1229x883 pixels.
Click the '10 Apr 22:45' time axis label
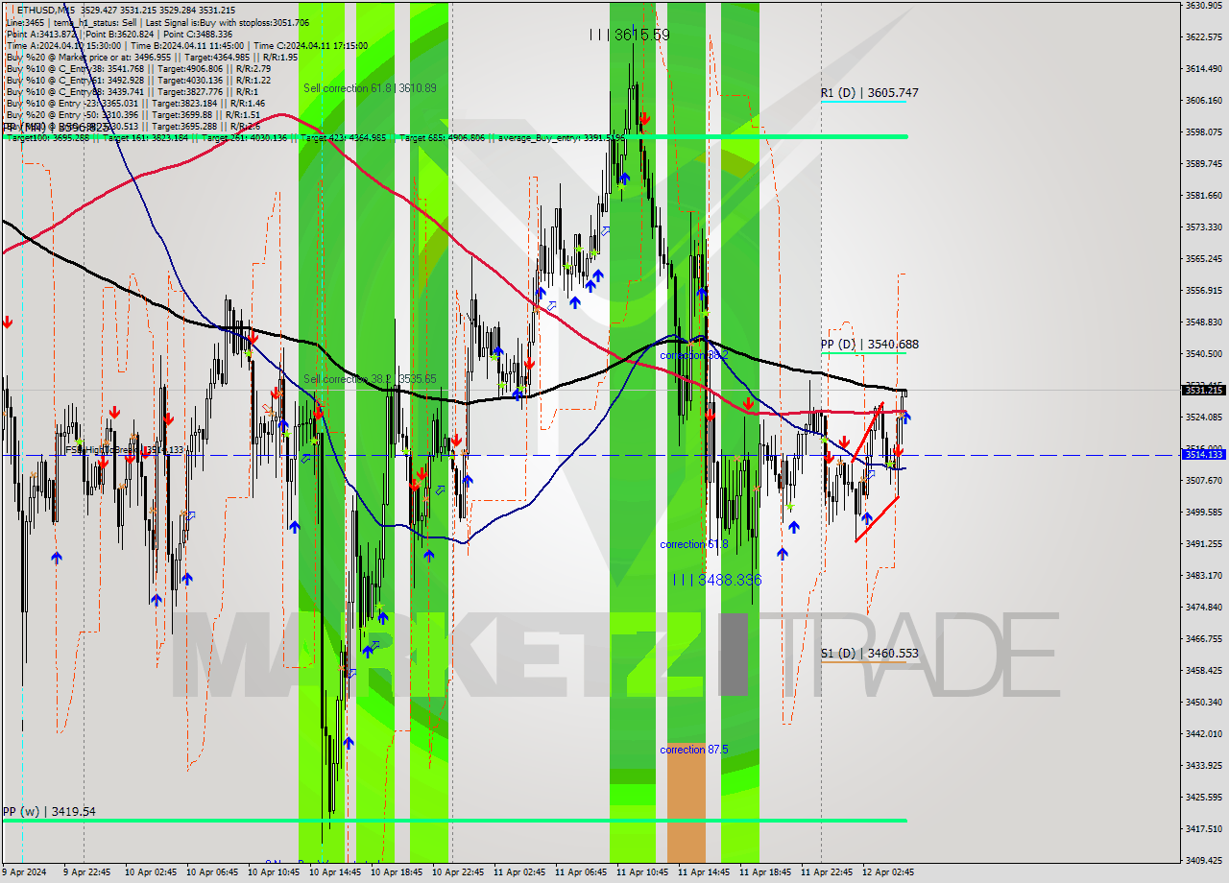pos(458,873)
